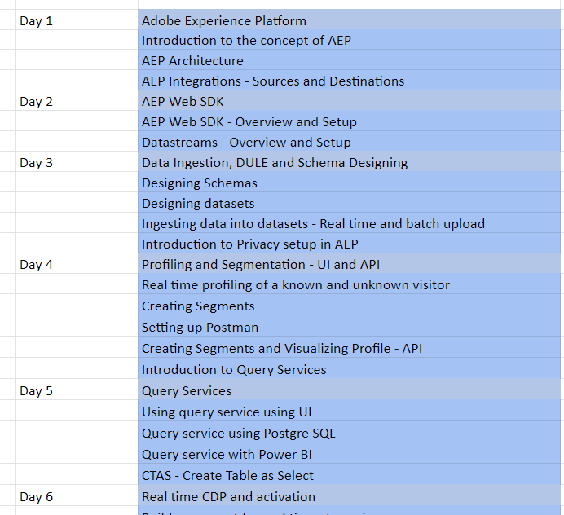Viewport: 564px width, 515px height.
Task: Click the Day 2 cell
Action: 36,101
